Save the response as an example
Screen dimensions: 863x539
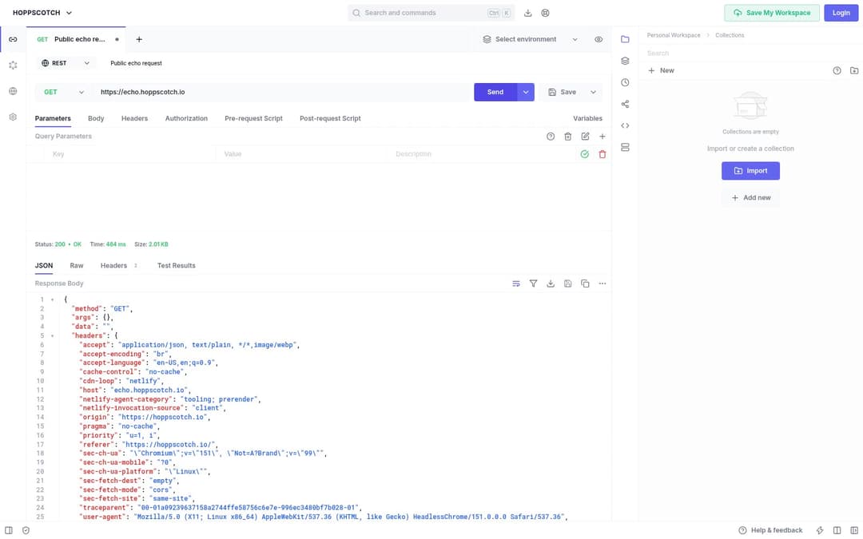click(x=567, y=283)
